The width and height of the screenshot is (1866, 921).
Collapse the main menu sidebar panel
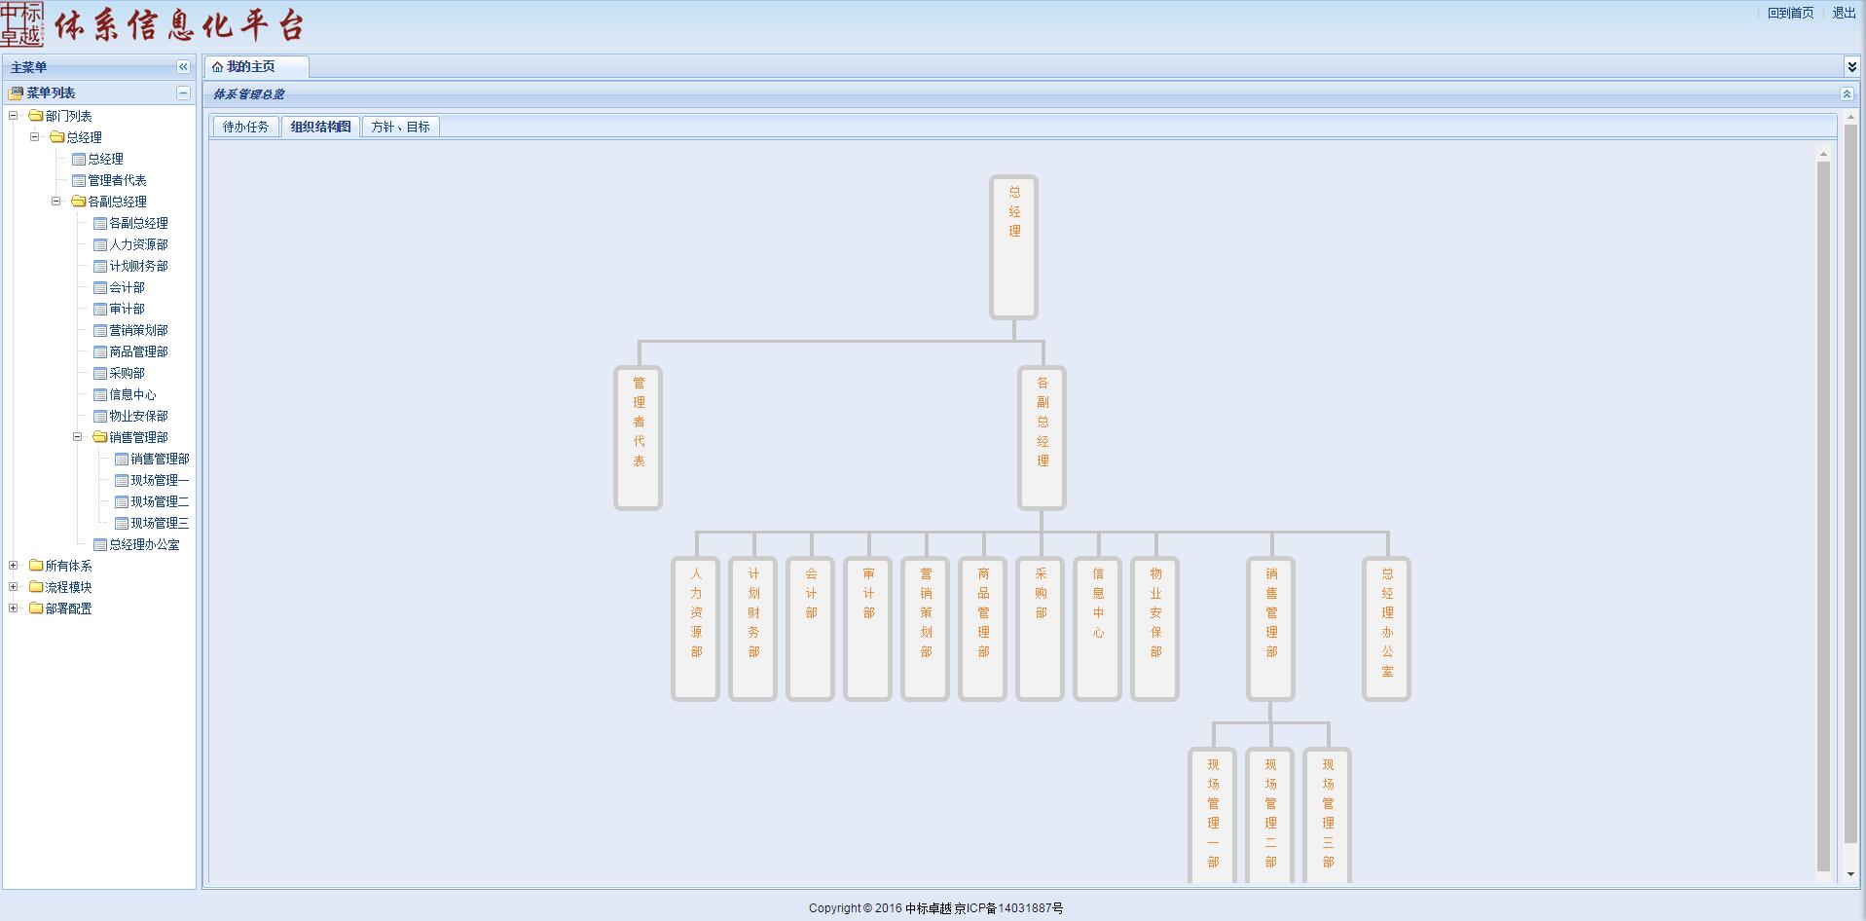point(183,67)
